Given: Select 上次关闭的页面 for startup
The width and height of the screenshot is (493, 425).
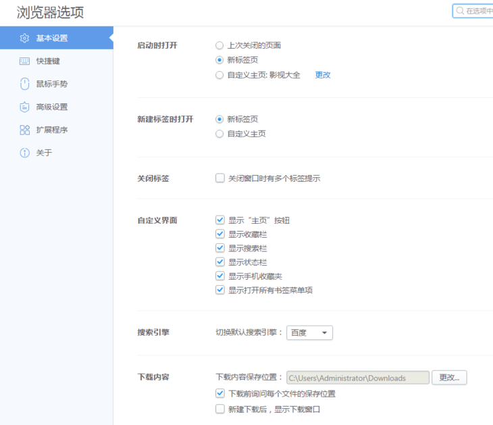Looking at the screenshot, I should (x=219, y=46).
